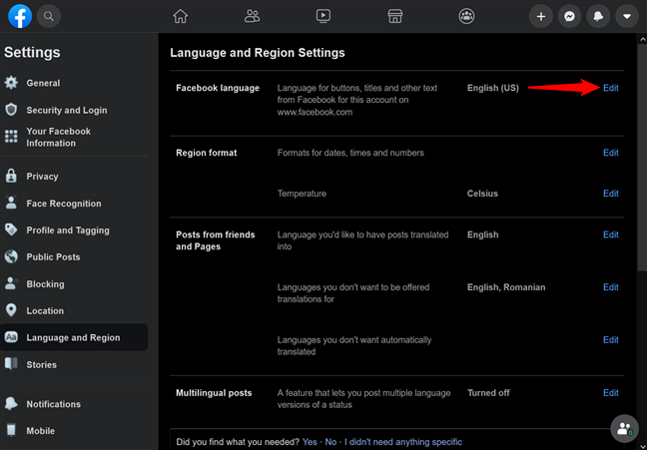Click the Notifications bell icon in sidebar
647x450 pixels.
(11, 404)
